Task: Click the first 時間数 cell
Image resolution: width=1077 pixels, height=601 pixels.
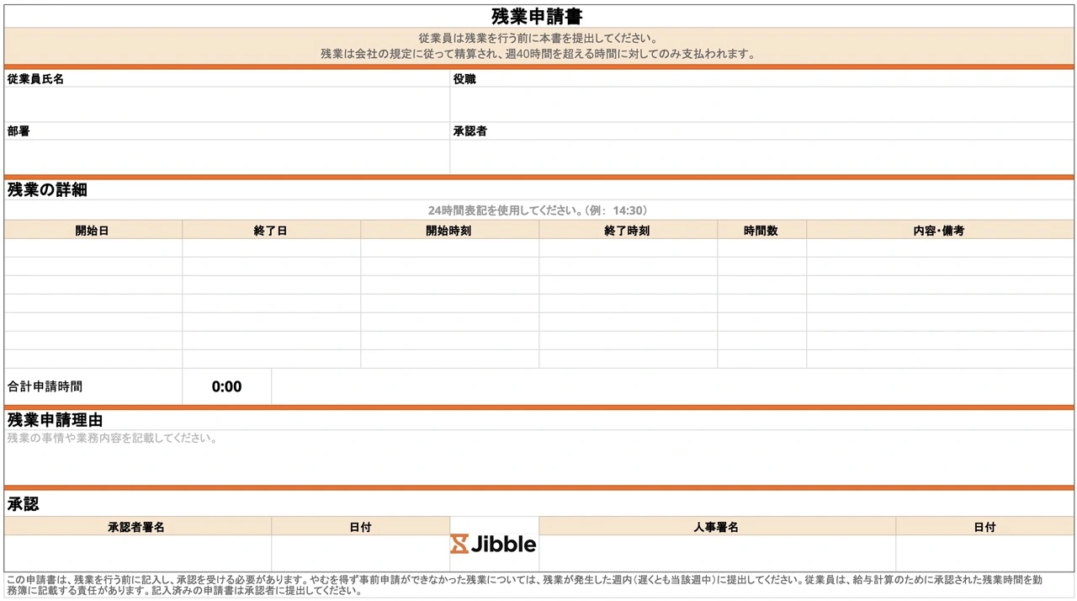Action: [x=761, y=248]
